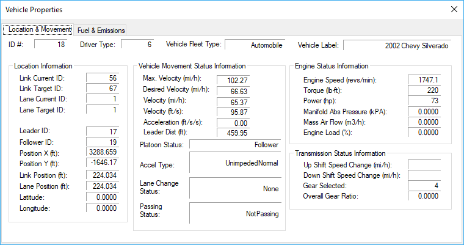Click the Position X (ft) field
464x245 pixels.
[103, 152]
